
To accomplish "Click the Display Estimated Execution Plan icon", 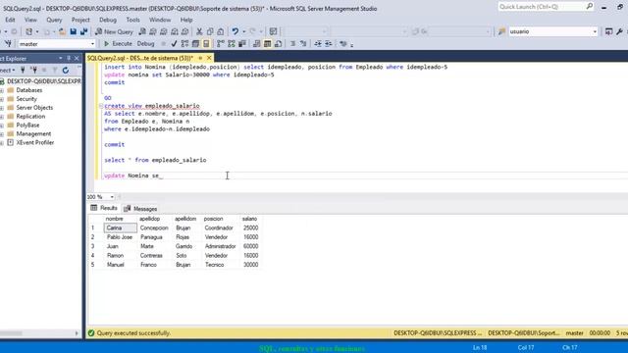I will (184, 43).
